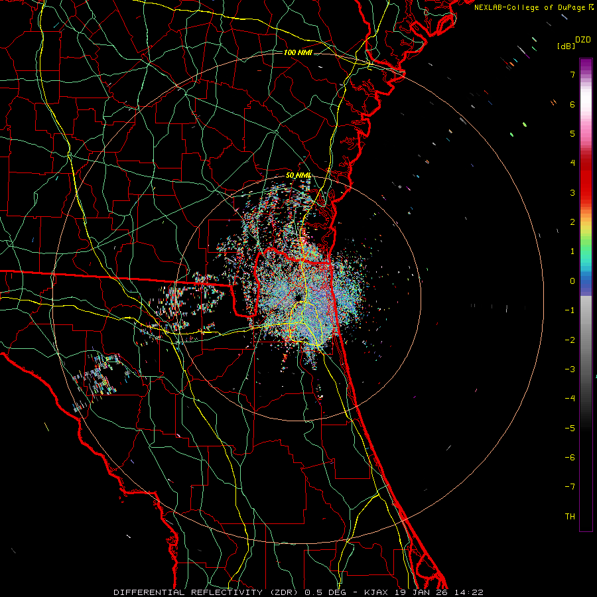Click the 50 NMI range ring label
This screenshot has height=597, width=597.
(x=298, y=175)
